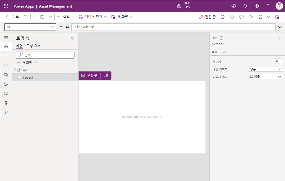The width and height of the screenshot is (285, 181).
Task: Open the media icon in sidebar
Action: [x=6, y=75]
